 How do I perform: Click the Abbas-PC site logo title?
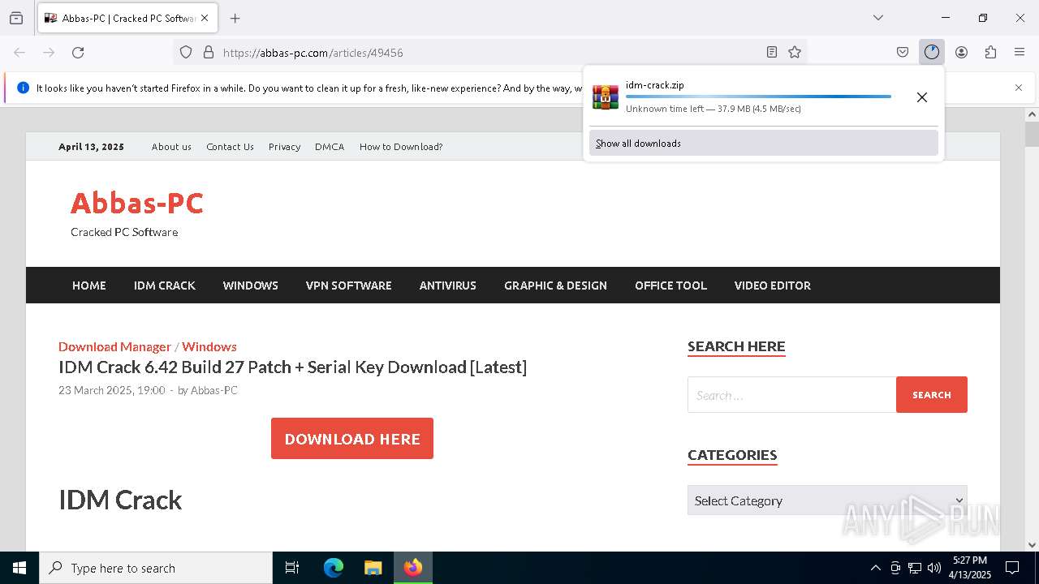pos(137,203)
